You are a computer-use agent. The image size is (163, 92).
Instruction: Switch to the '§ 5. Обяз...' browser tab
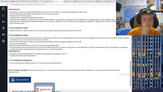click(110, 2)
